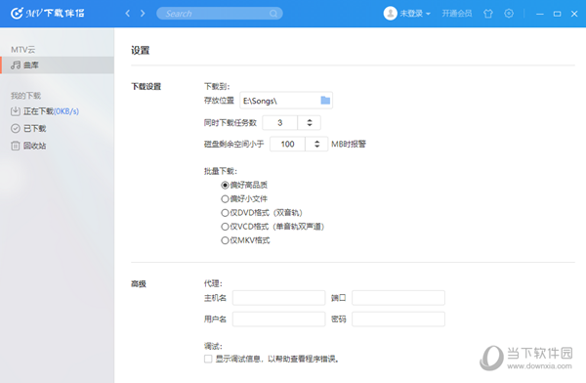Open the 未登录 account dropdown

(415, 14)
